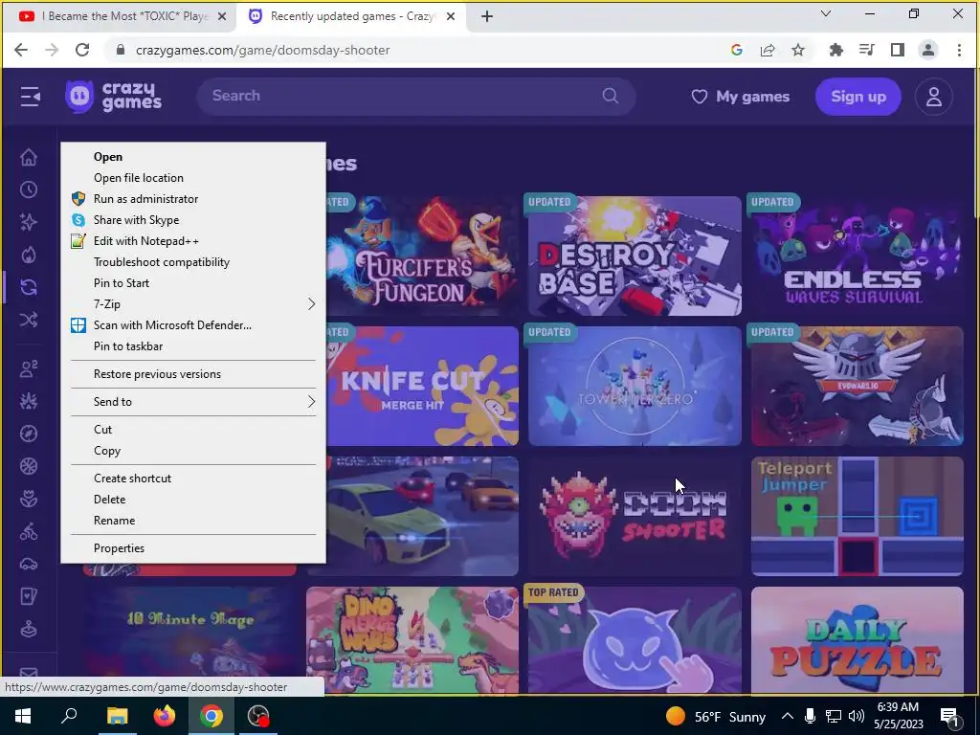
Task: Click the Sign up button
Action: tap(858, 97)
